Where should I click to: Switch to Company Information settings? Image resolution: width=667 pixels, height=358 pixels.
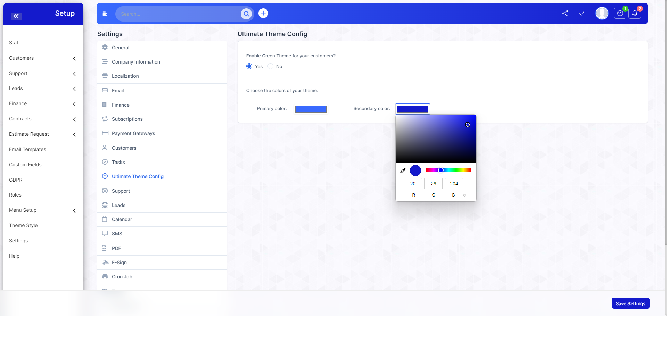pos(136,61)
